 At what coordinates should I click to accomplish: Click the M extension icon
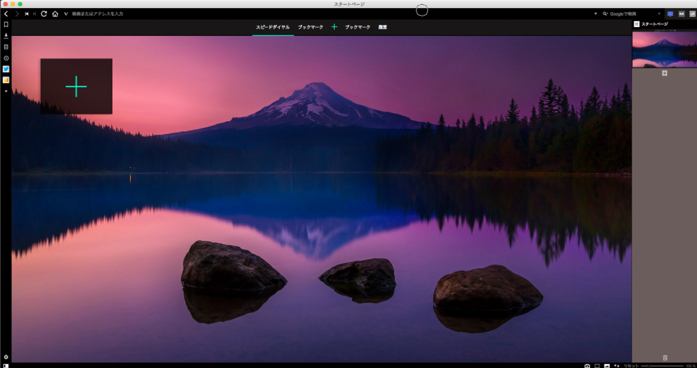[681, 14]
